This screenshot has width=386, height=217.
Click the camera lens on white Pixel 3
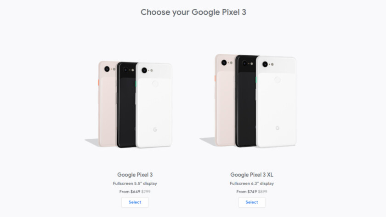pyautogui.click(x=144, y=70)
